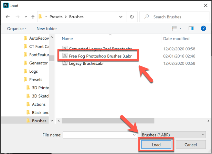Open the Help button
The image size is (212, 154).
[203, 28]
